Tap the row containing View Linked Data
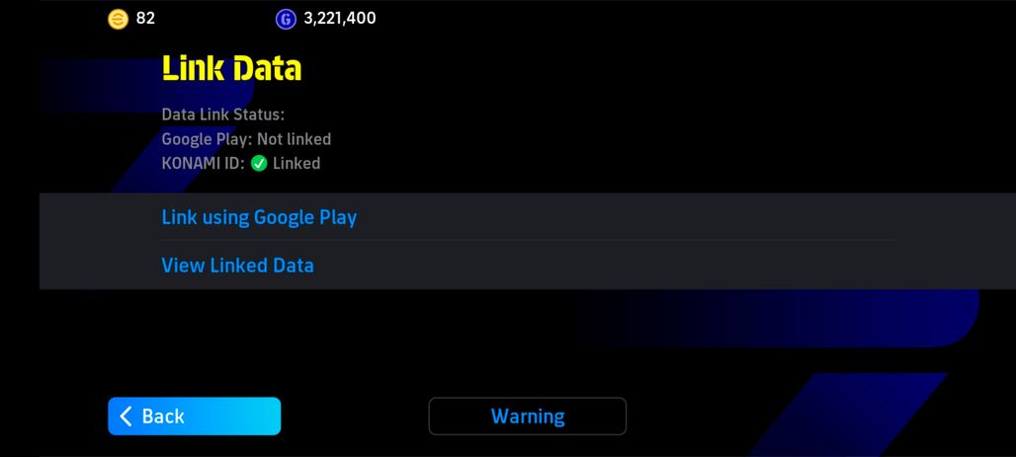 (528, 266)
